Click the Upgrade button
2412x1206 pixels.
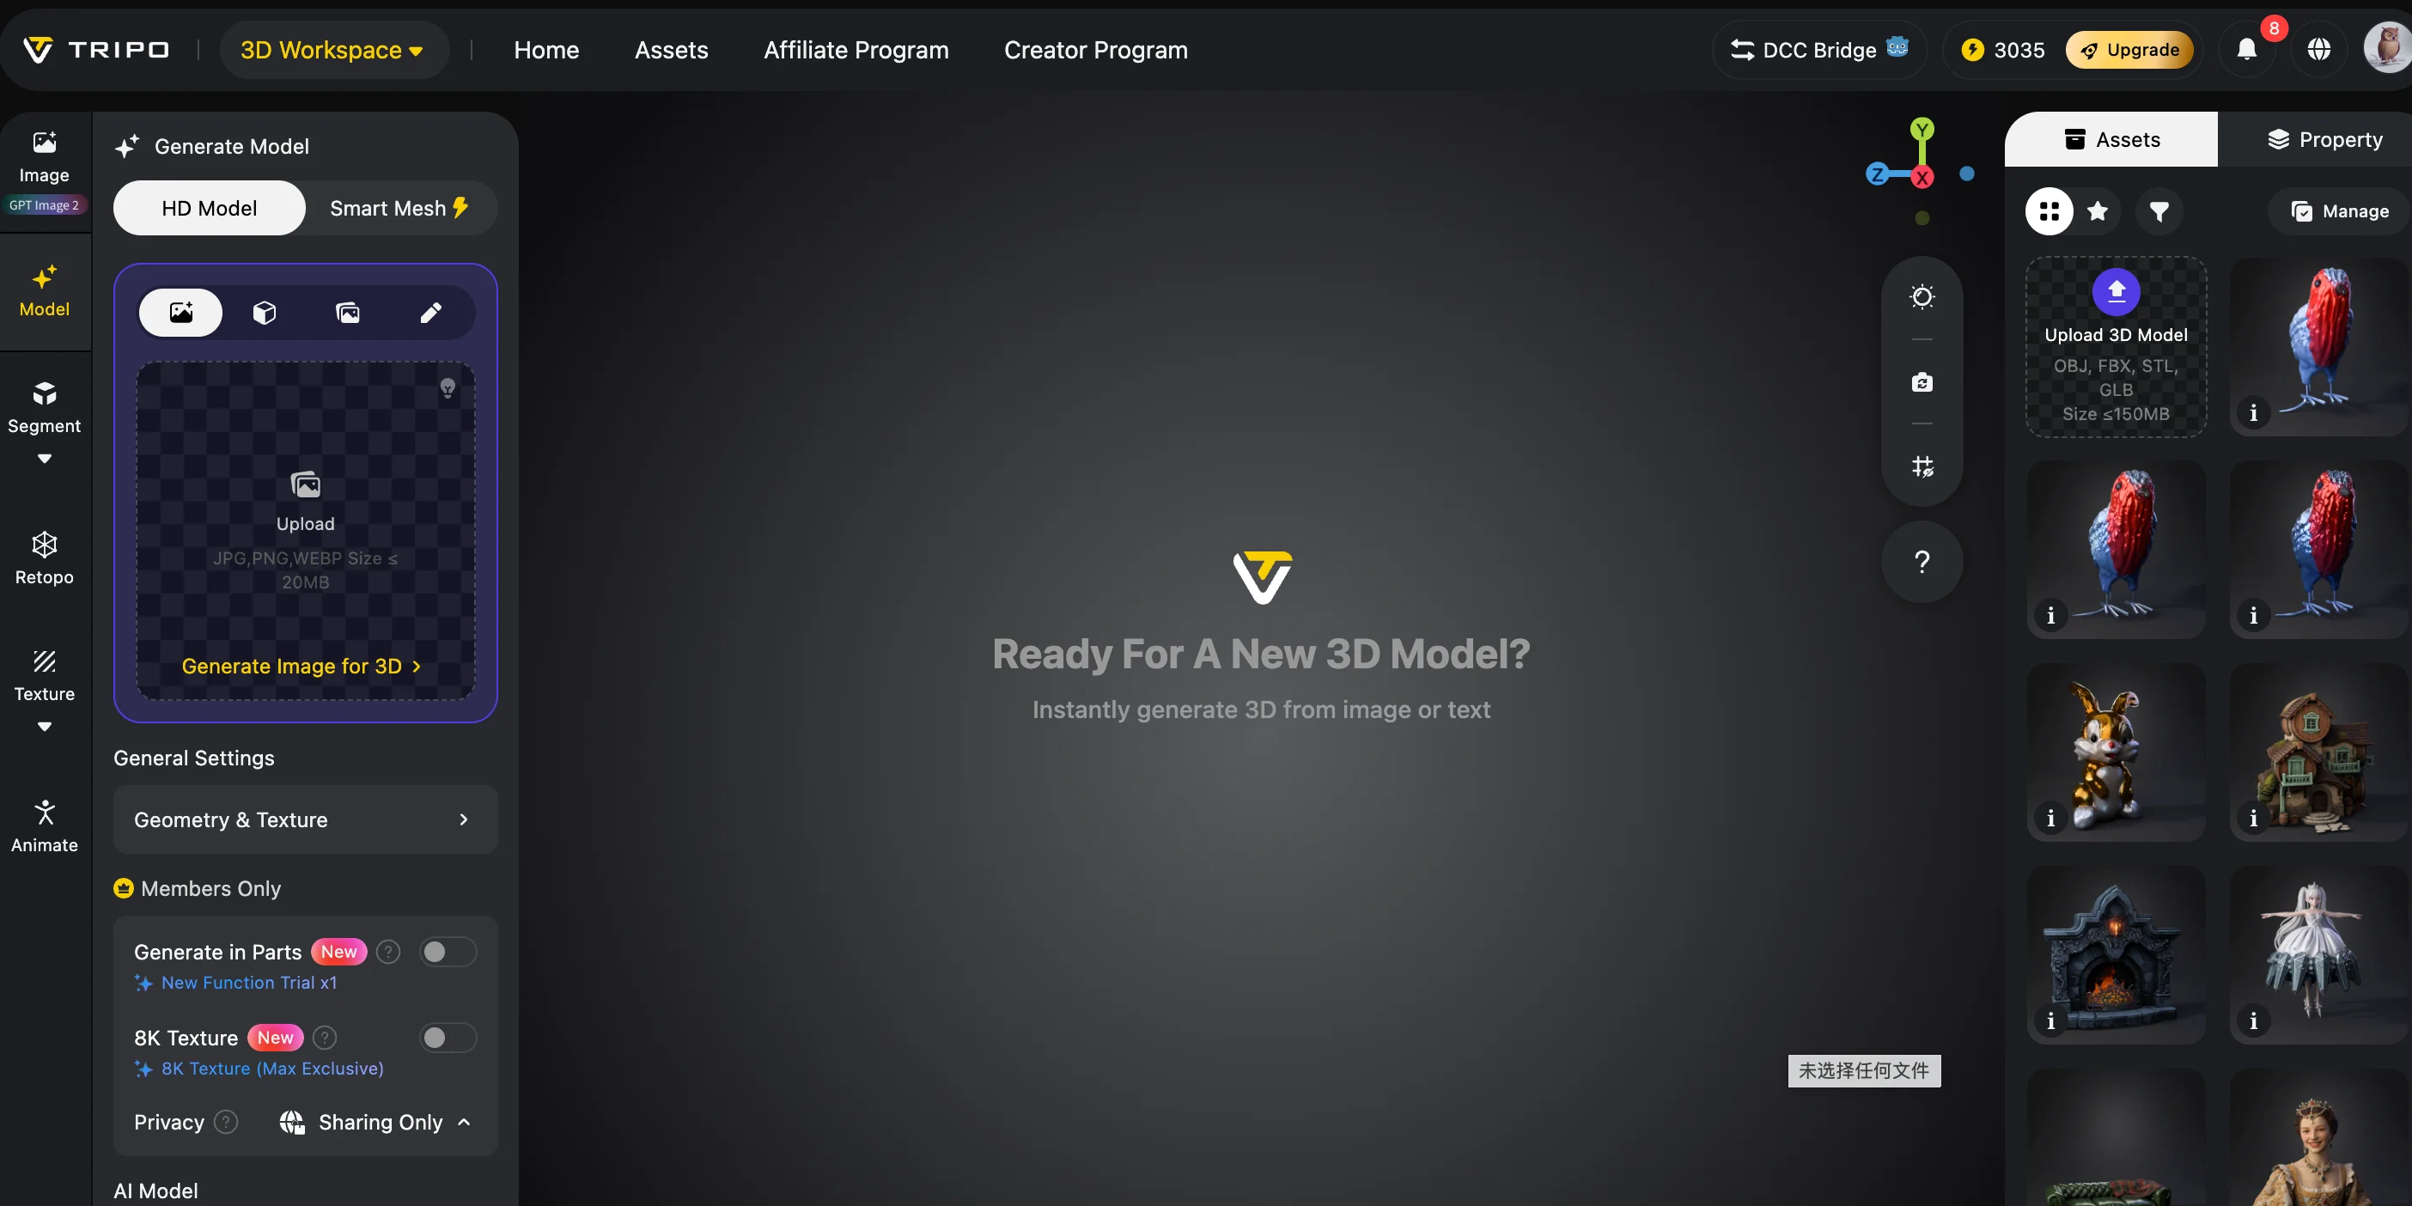pyautogui.click(x=2129, y=50)
